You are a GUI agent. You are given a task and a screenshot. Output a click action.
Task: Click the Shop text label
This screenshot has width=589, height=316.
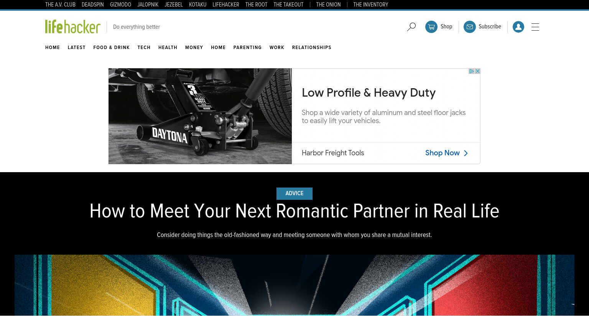tap(446, 26)
